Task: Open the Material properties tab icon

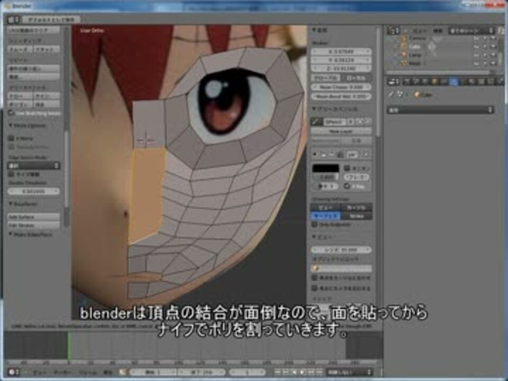Action: (x=473, y=82)
